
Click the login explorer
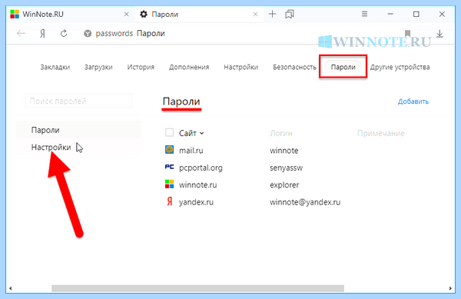coord(284,185)
